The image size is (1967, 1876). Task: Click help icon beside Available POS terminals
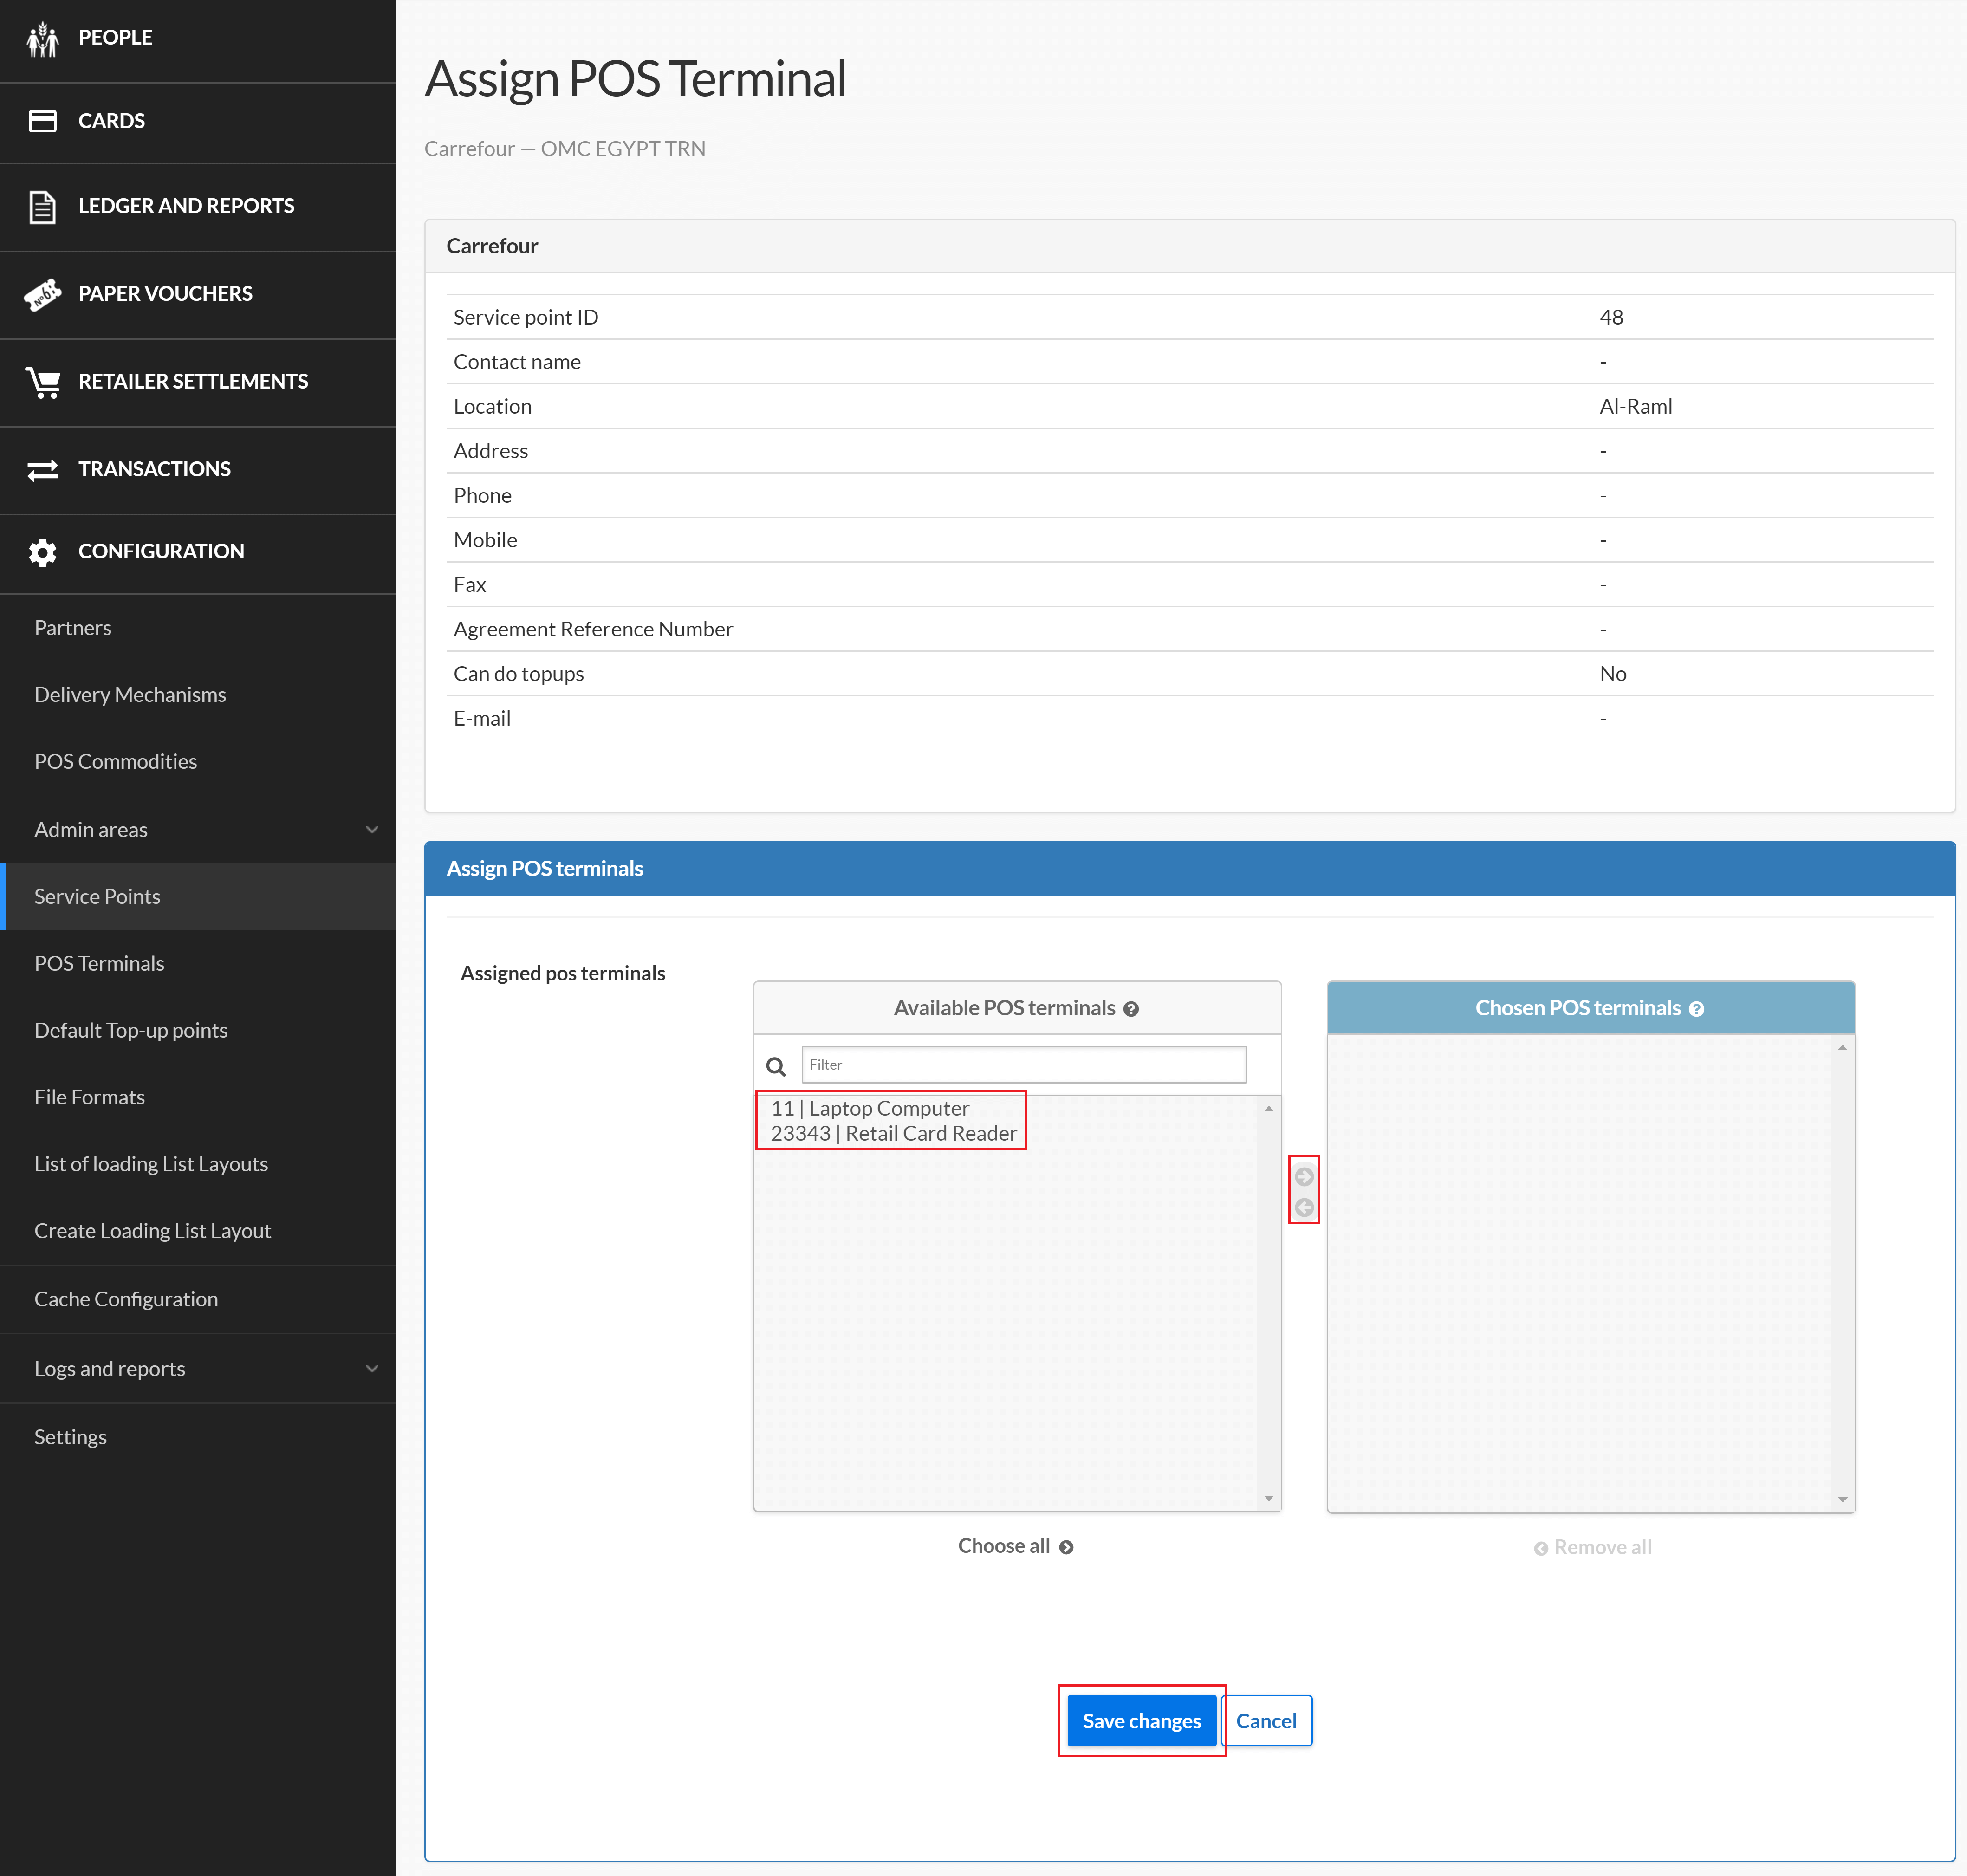coord(1130,1009)
